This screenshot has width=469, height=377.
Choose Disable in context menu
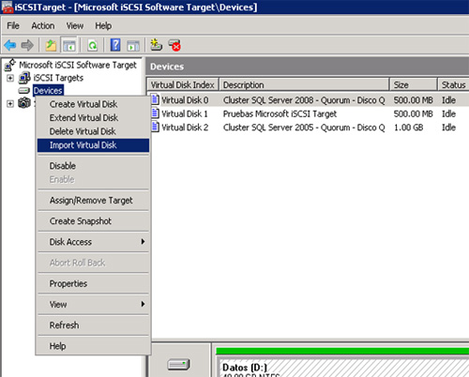click(x=93, y=166)
